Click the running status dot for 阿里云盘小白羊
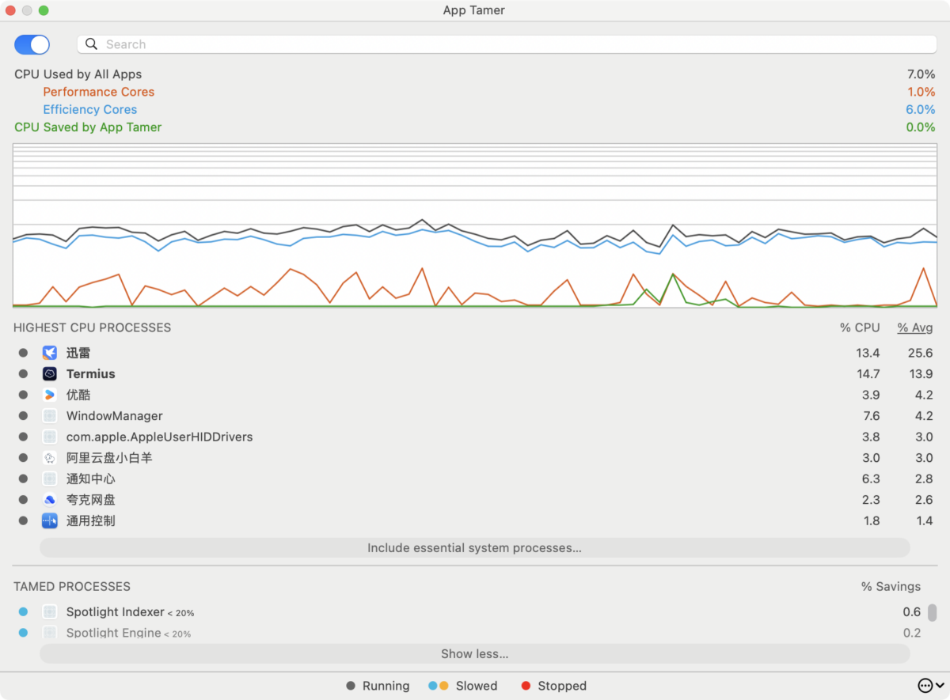The height and width of the screenshot is (700, 950). pos(23,457)
